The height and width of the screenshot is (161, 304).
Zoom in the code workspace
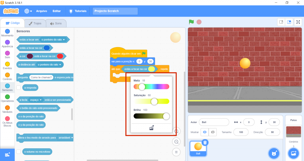pos(176,131)
